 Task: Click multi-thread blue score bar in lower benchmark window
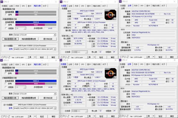coord(36,81)
